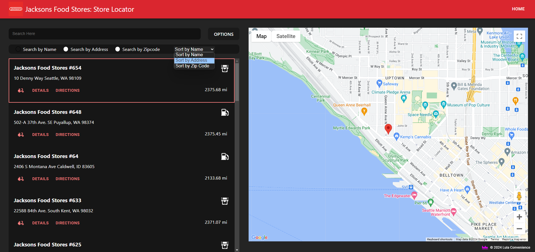Click the fuel pump icon for Store #648

pos(225,112)
